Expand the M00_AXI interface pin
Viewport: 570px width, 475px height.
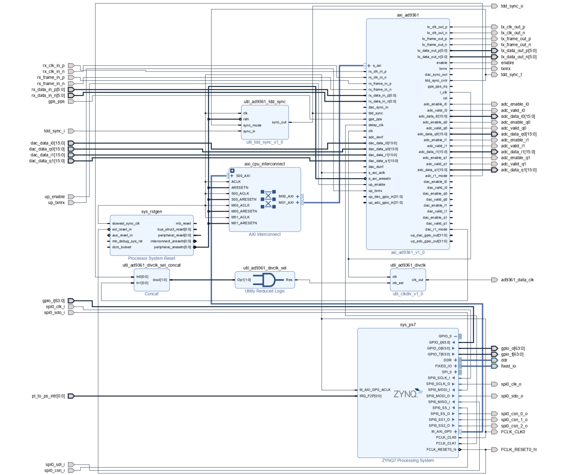(x=298, y=196)
